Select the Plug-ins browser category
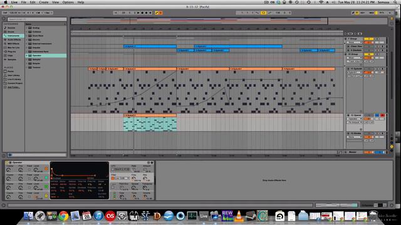 pyautogui.click(x=12, y=51)
